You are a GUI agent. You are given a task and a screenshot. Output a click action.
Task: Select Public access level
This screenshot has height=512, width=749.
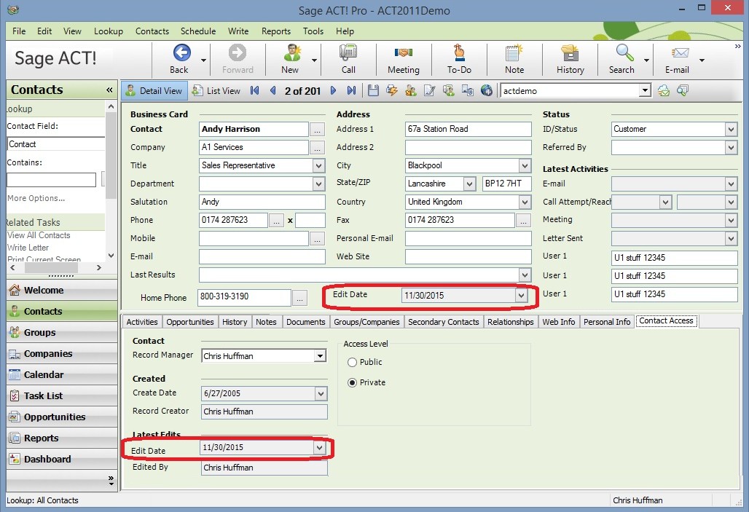(x=353, y=363)
